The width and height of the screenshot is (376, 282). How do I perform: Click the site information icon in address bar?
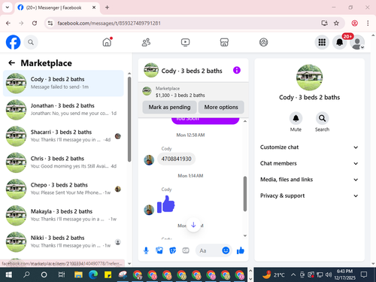pyautogui.click(x=50, y=23)
